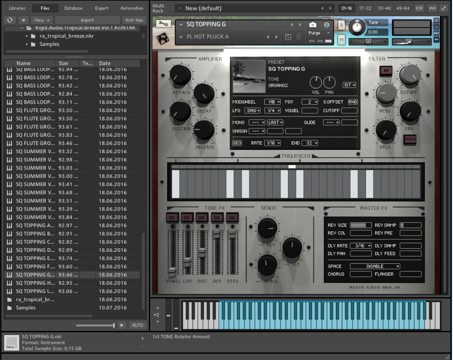The image size is (453, 360).
Task: Select the previous multi with the Multi Rack left arrow
Action: click(322, 8)
